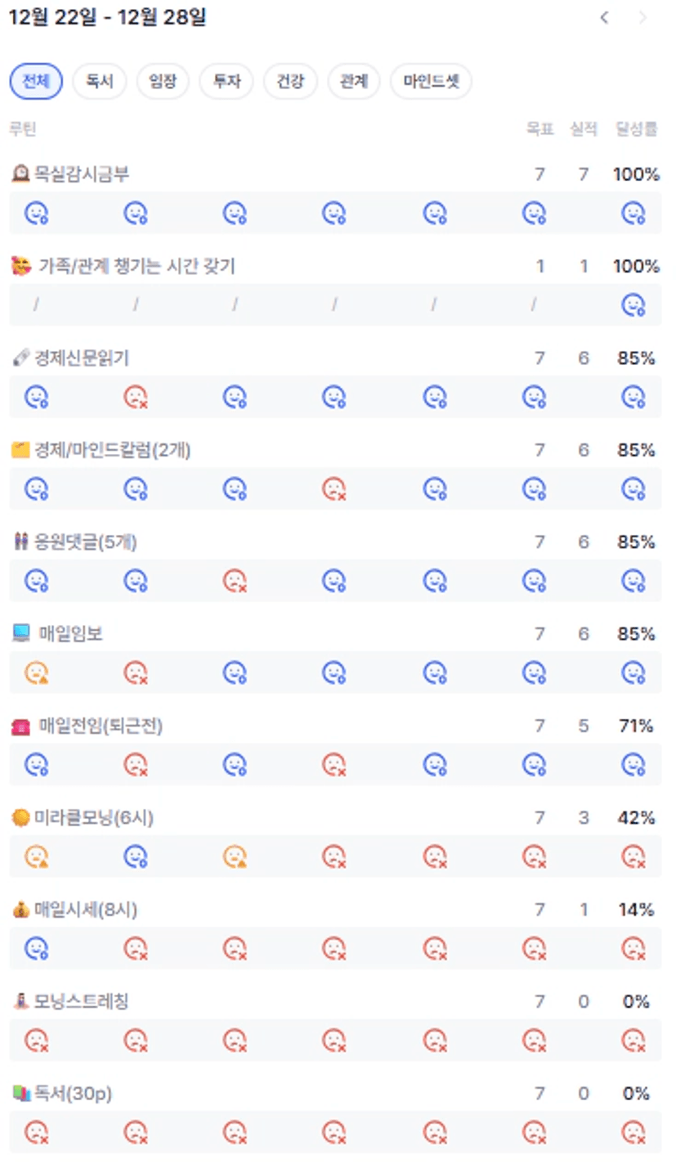Click fourth day failed face in 경제/마인드칼럼 row
The height and width of the screenshot is (1169, 676).
[334, 489]
